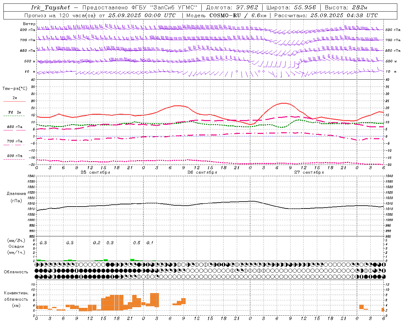Click the Тем-ра(°C) temperature axis label
This screenshot has height=321, width=402.
pyautogui.click(x=15, y=89)
